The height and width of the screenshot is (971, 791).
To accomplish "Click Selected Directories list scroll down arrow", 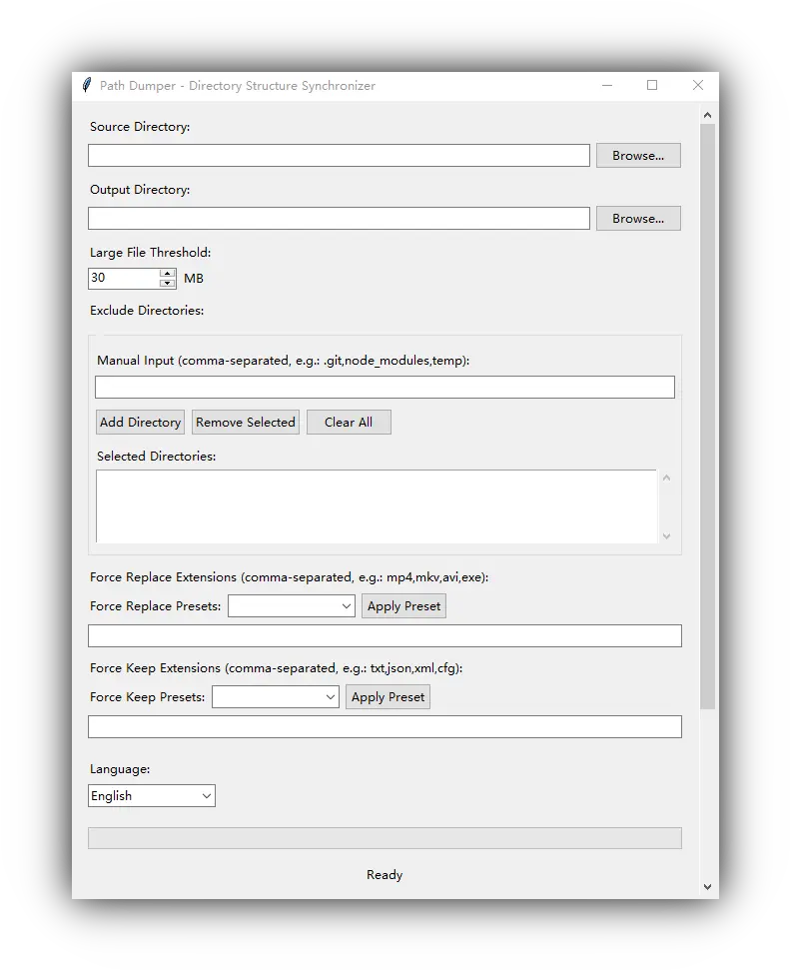I will tap(666, 536).
